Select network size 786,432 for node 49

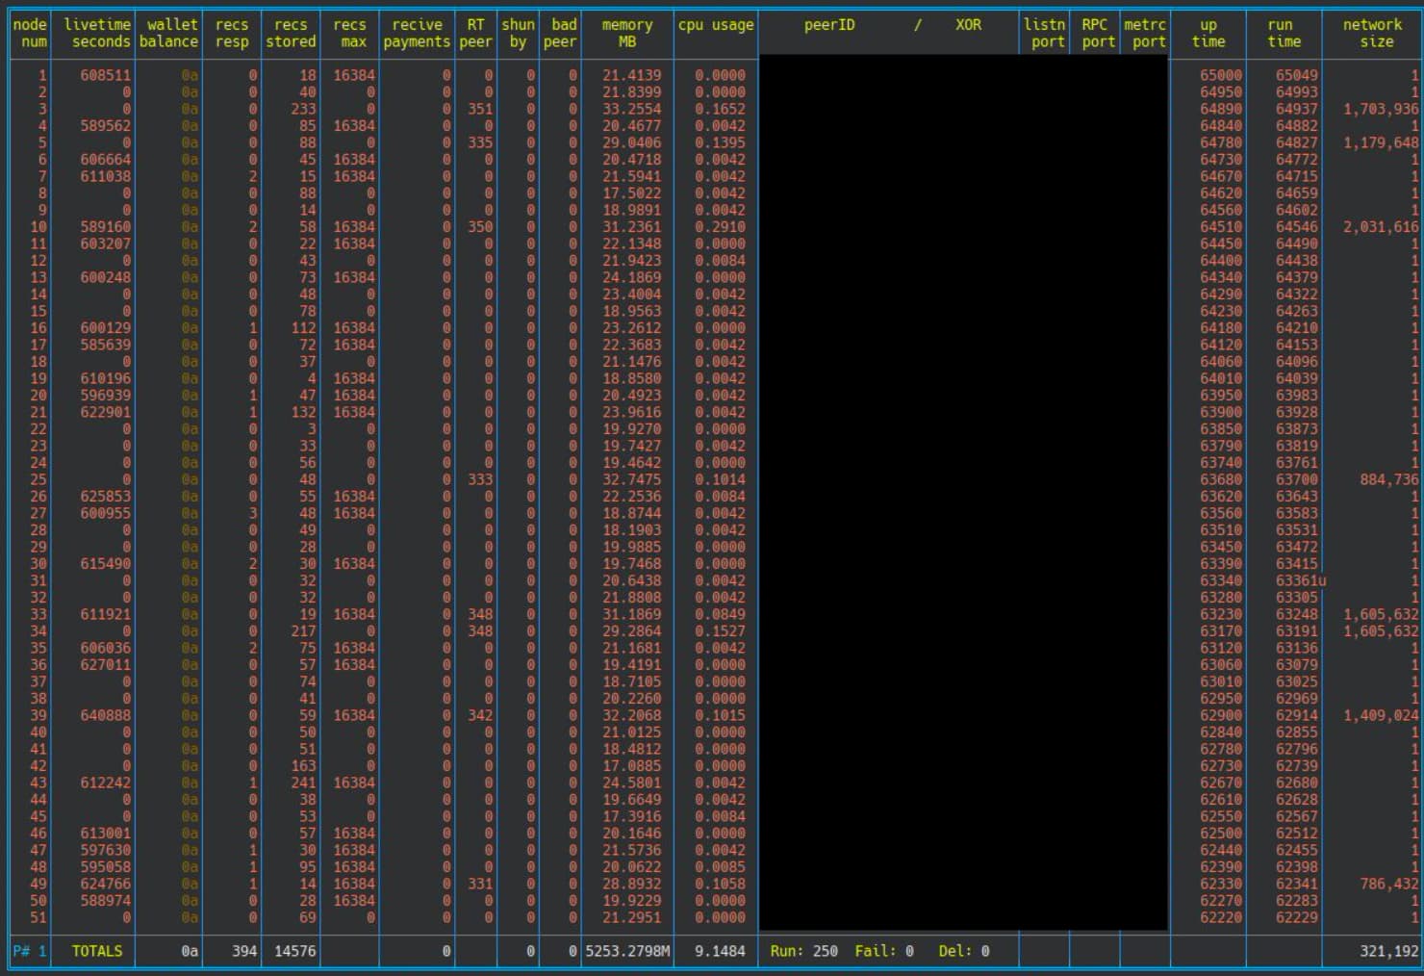1389,884
